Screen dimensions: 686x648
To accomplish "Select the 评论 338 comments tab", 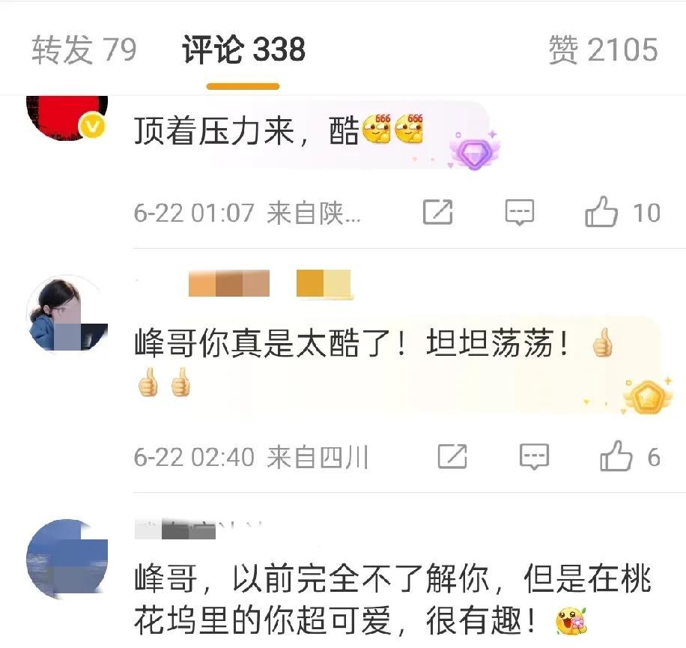I will click(x=243, y=49).
